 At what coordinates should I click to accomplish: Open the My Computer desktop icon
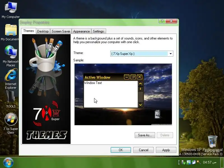[11, 10]
